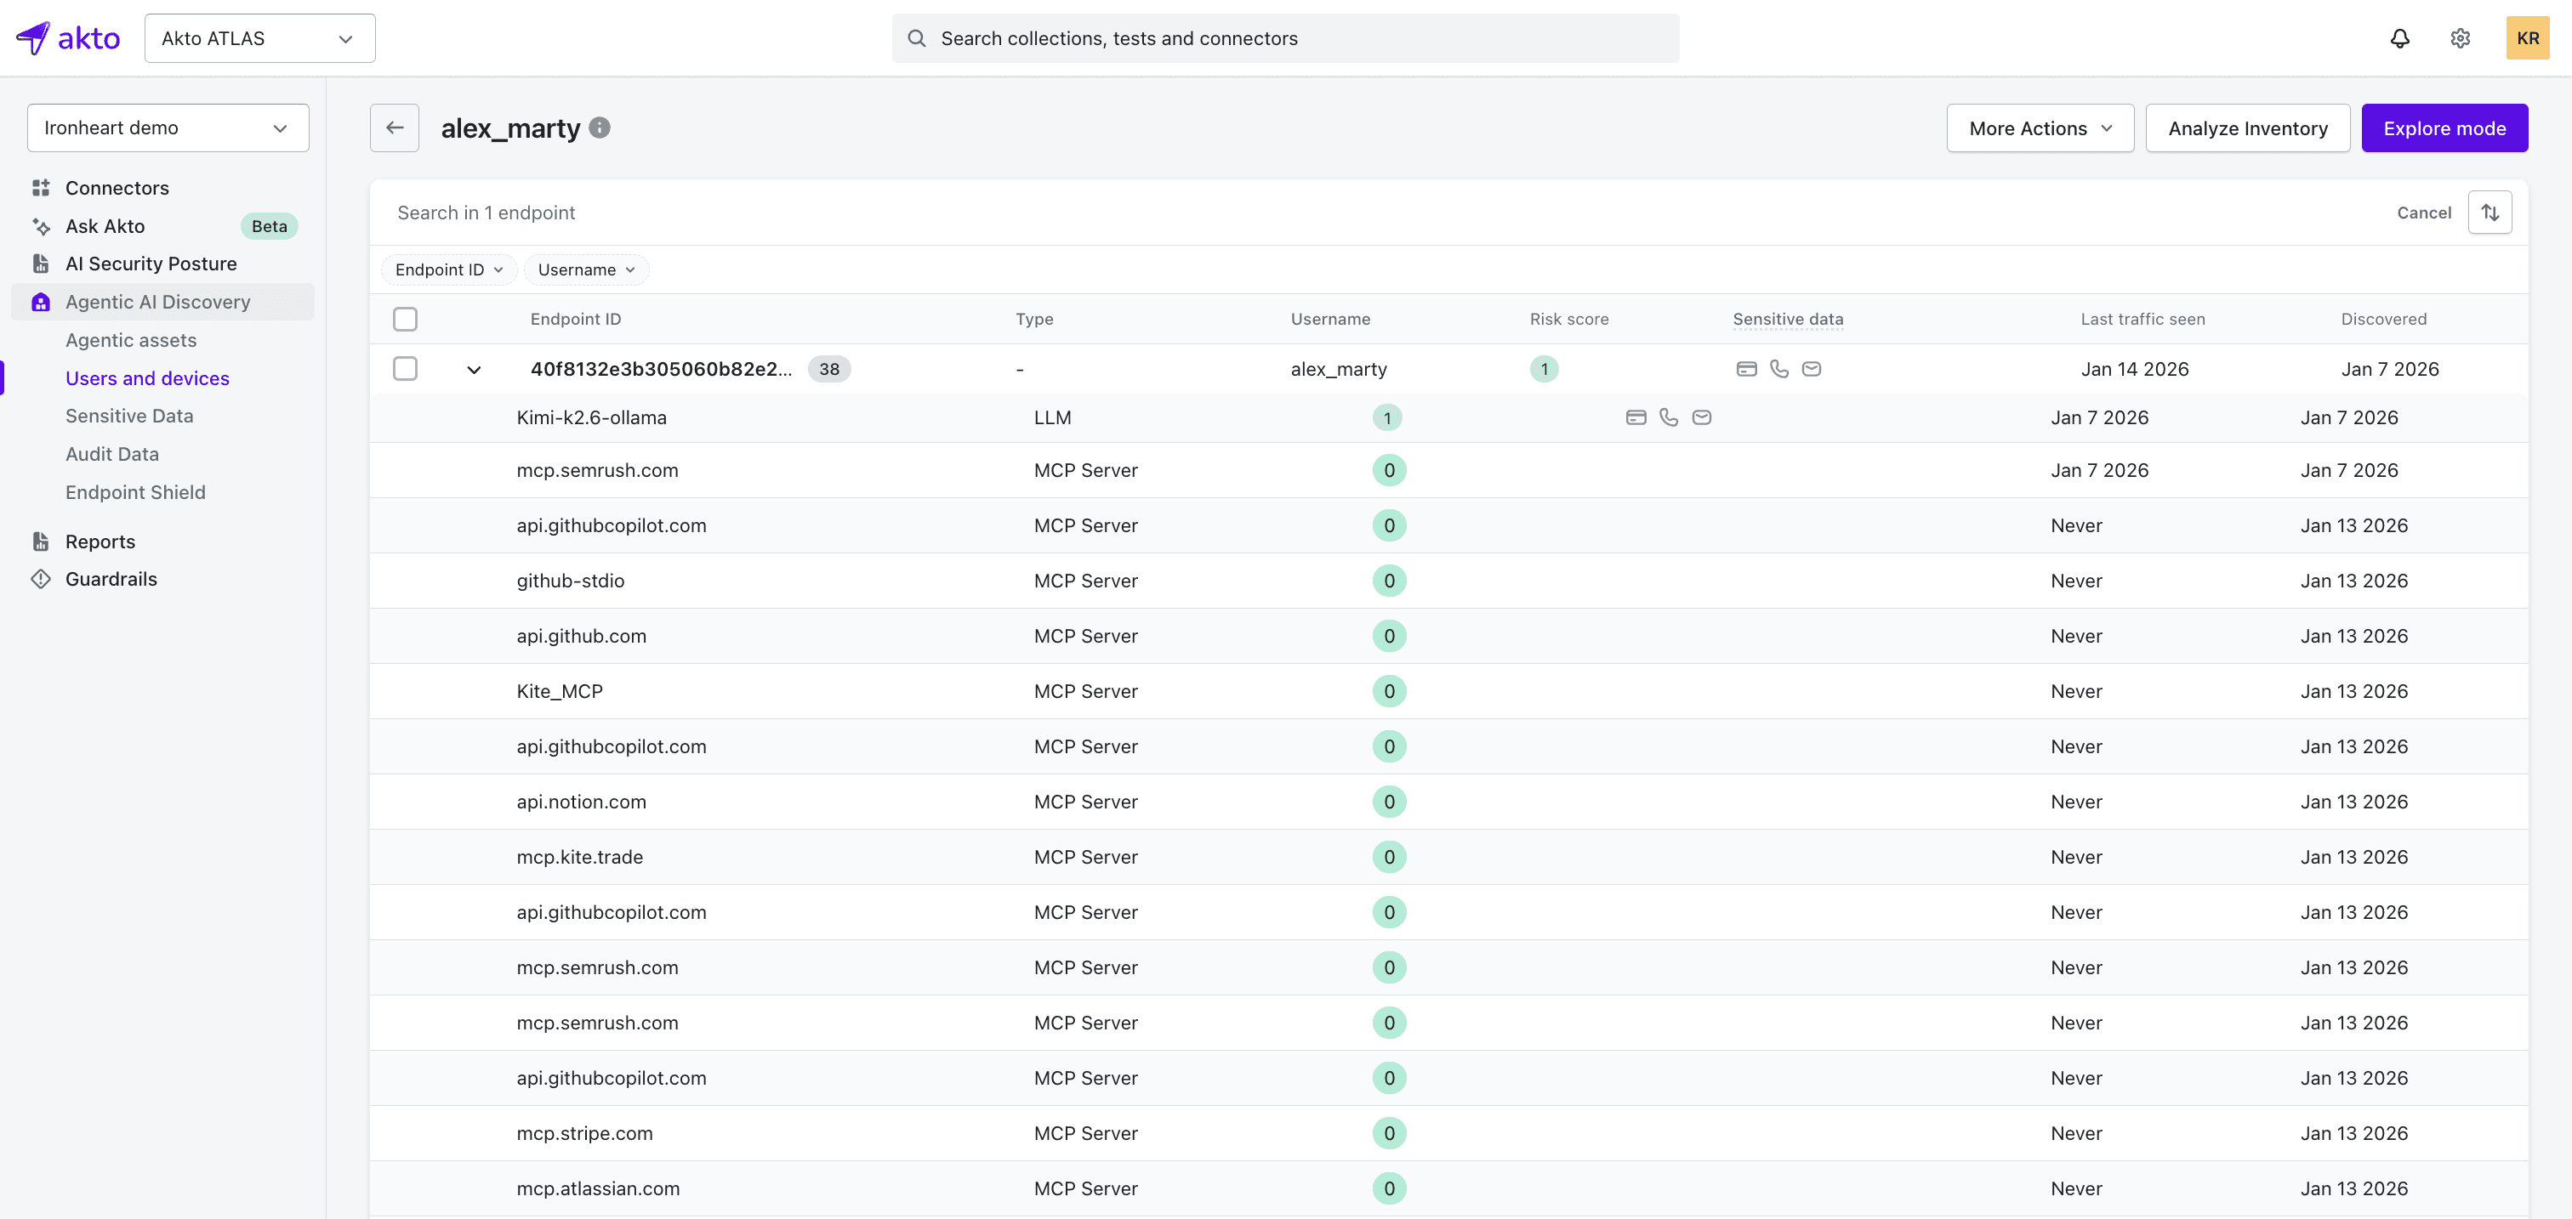
Task: Select the Kite_MCP row name
Action: click(559, 691)
